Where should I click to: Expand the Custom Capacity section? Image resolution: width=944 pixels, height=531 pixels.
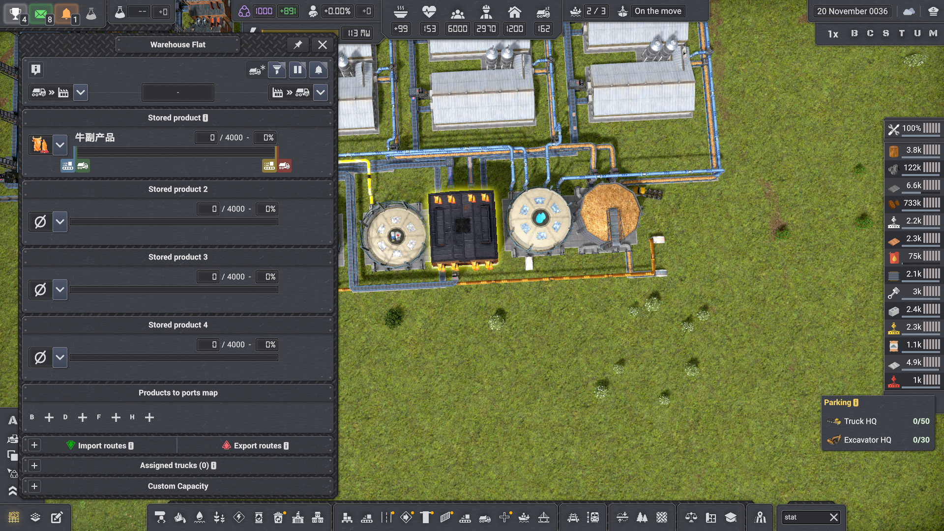[34, 486]
